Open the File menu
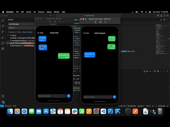Viewport: 170px width, 127px height. [x=17, y=12]
